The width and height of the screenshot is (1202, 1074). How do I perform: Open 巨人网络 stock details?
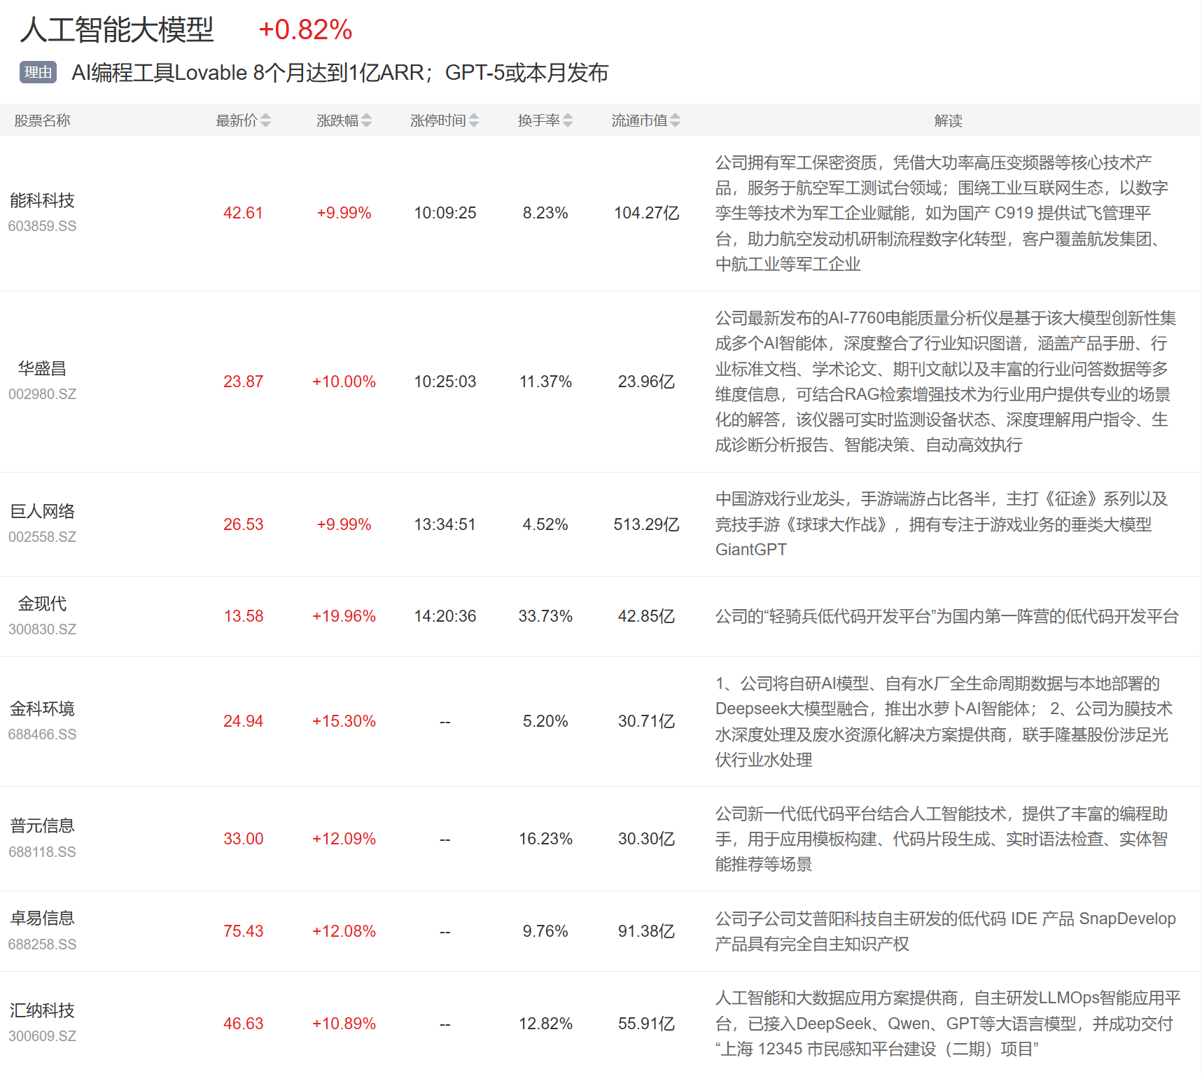[42, 512]
